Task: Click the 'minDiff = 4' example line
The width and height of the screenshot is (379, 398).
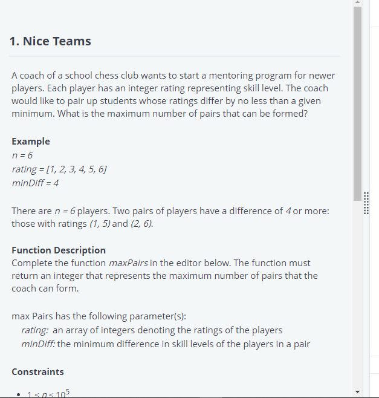Action: pyautogui.click(x=35, y=183)
